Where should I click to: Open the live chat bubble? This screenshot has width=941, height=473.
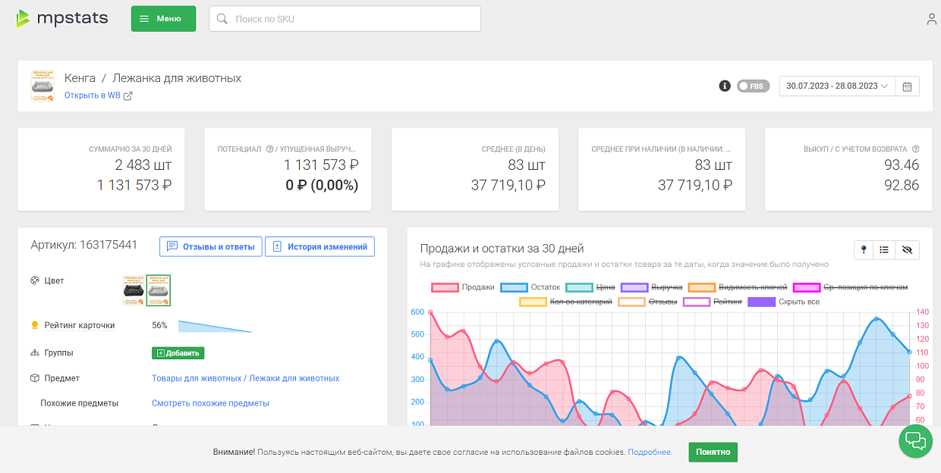(x=915, y=440)
